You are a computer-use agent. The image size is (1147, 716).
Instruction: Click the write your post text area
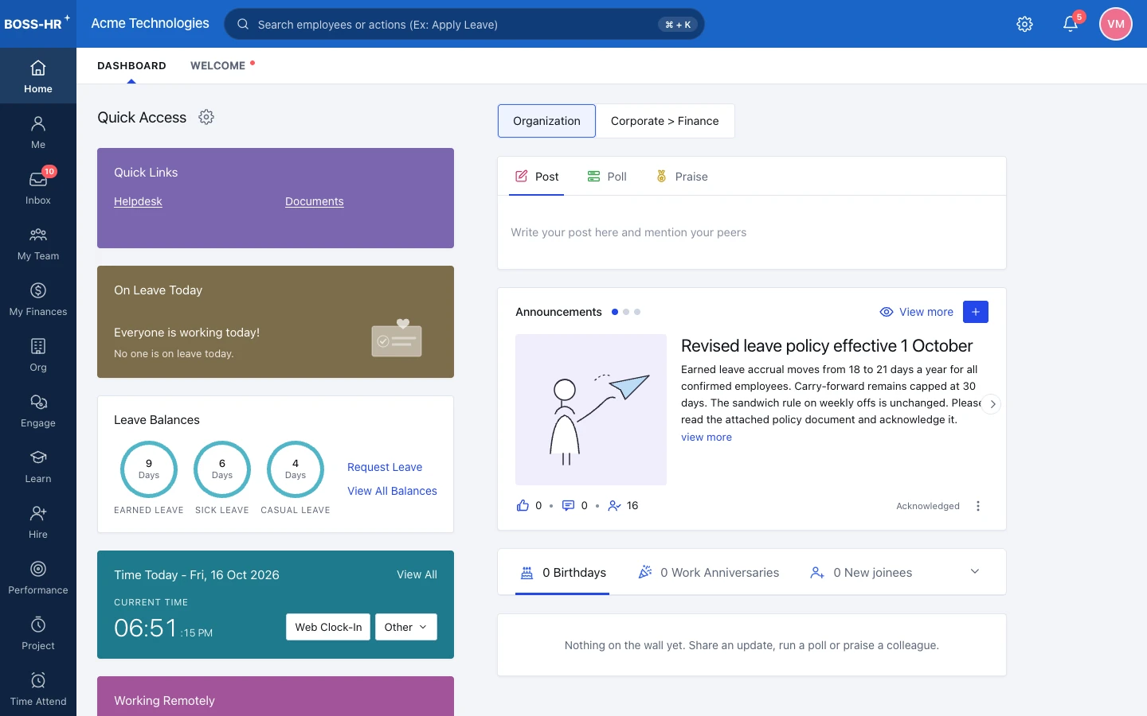pos(752,232)
